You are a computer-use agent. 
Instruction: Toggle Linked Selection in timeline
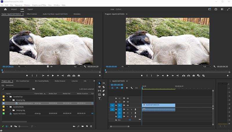tap(122, 88)
